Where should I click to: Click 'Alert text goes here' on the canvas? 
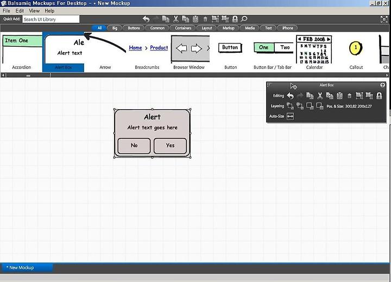coord(153,128)
